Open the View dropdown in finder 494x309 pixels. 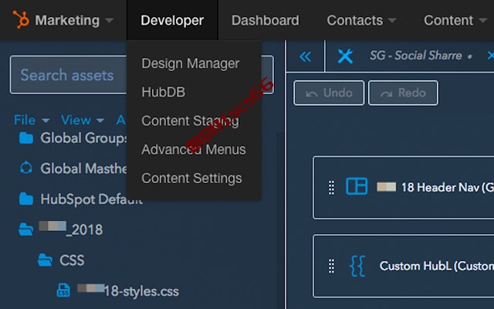click(83, 121)
